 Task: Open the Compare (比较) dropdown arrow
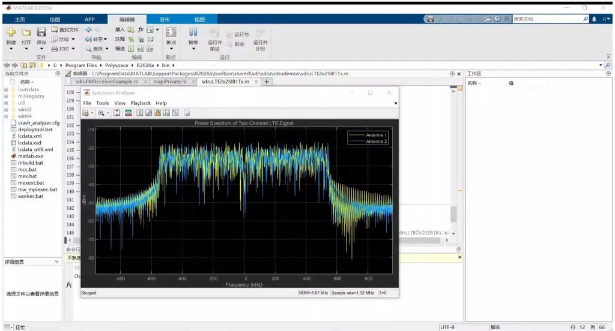point(73,39)
